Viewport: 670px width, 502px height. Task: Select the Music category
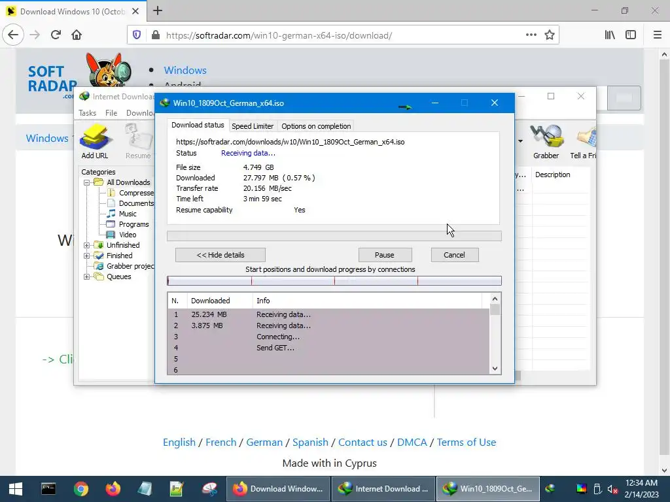[x=128, y=214]
